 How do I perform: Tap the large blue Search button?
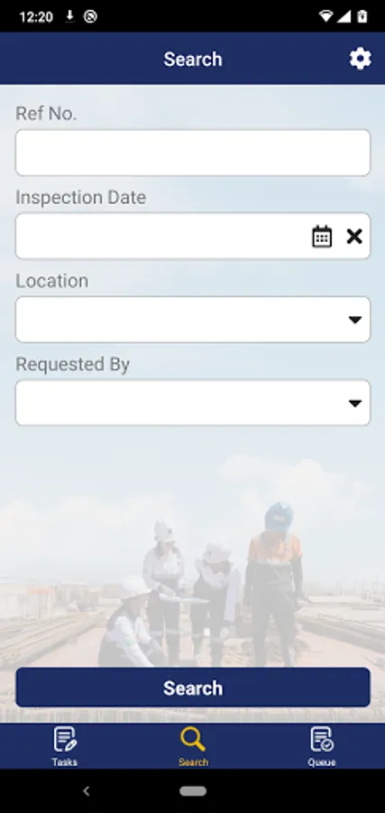(193, 687)
